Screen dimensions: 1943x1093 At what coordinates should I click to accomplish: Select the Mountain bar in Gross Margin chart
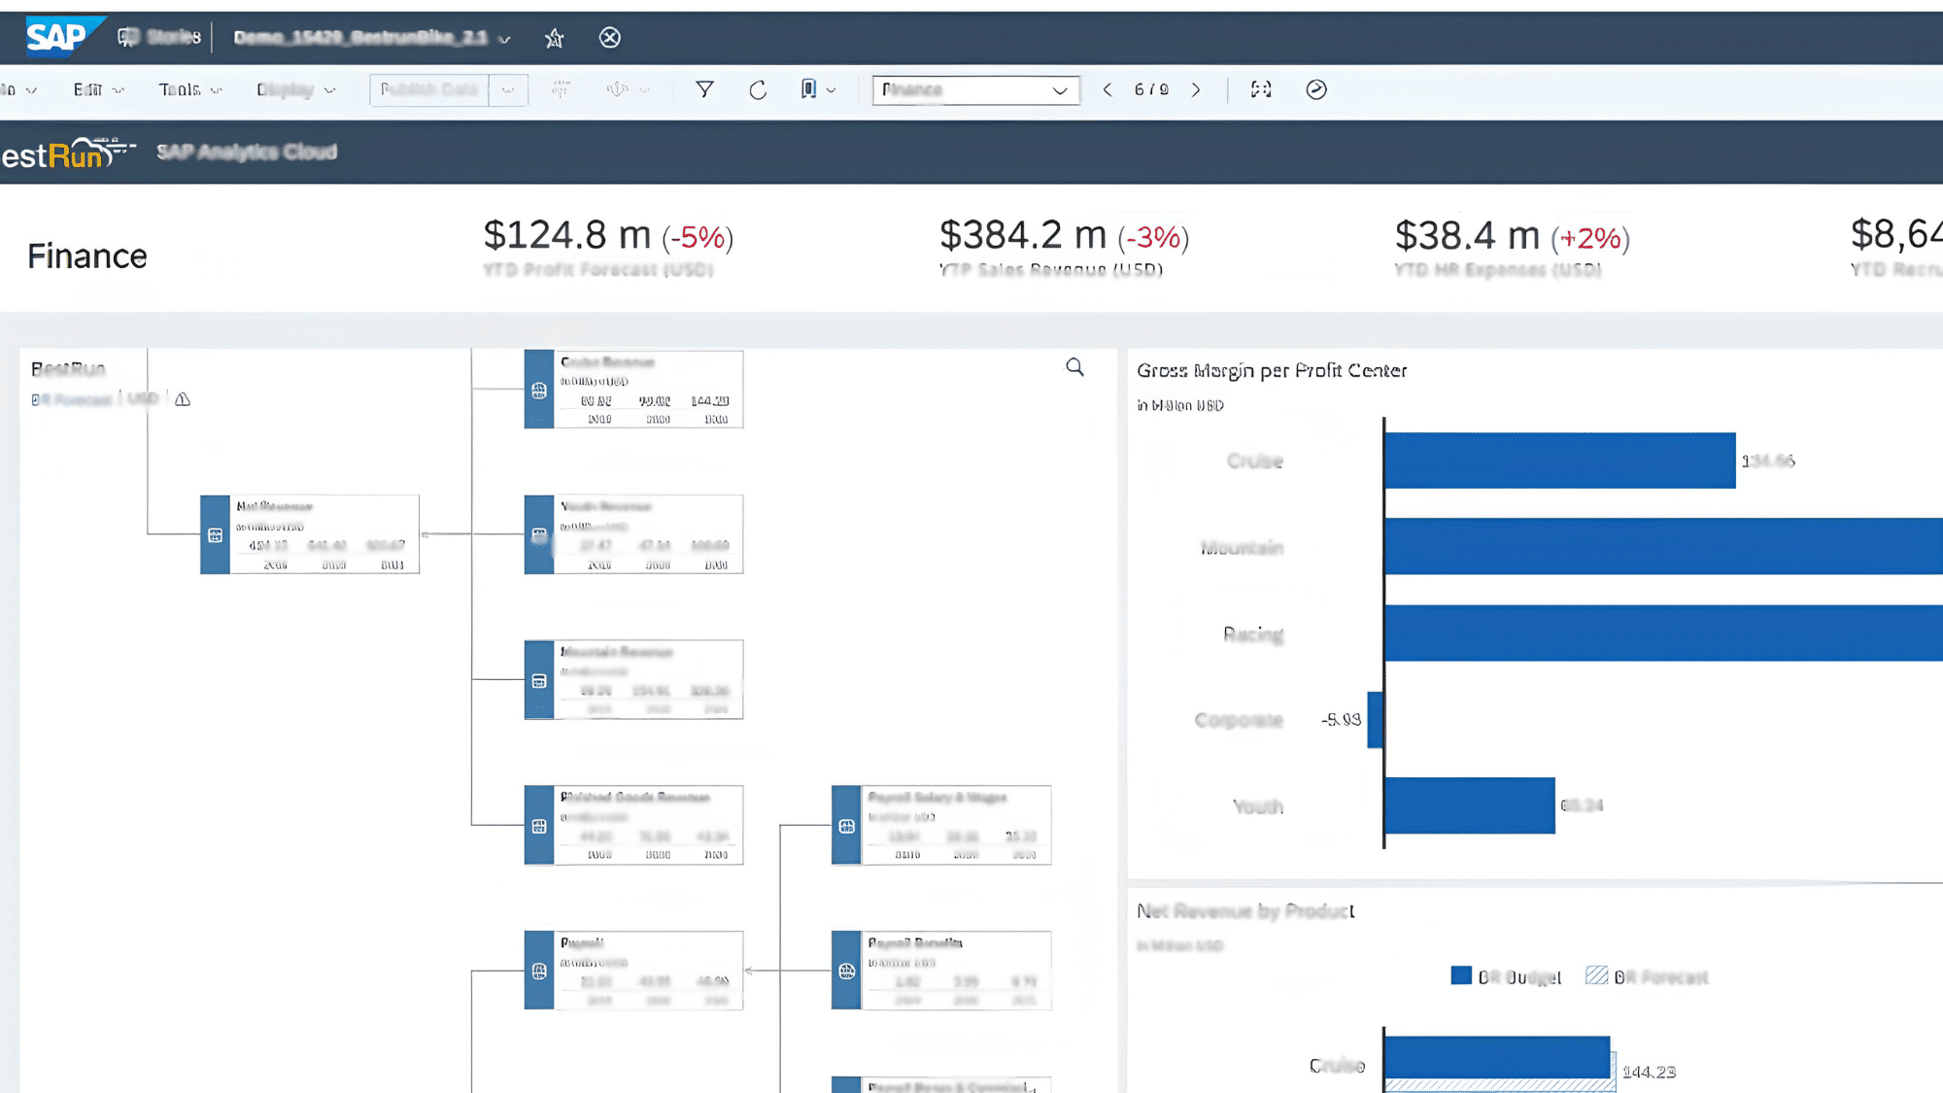click(x=1663, y=546)
